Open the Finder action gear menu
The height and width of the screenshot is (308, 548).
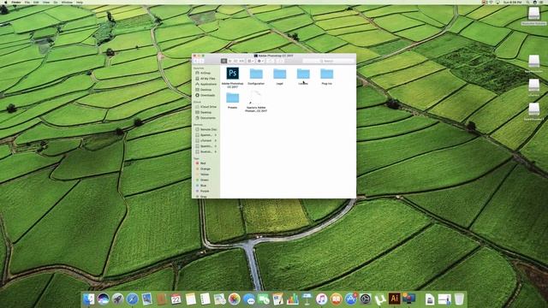[260, 61]
